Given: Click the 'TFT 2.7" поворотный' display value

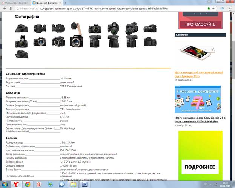Looking at the screenshot, I should pyautogui.click(x=71, y=86).
